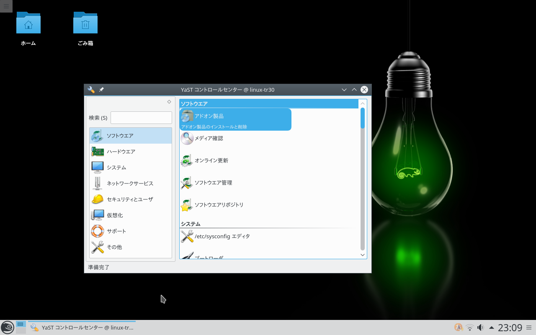Open the メディア確認 media check module
Image resolution: width=536 pixels, height=335 pixels.
pyautogui.click(x=209, y=138)
